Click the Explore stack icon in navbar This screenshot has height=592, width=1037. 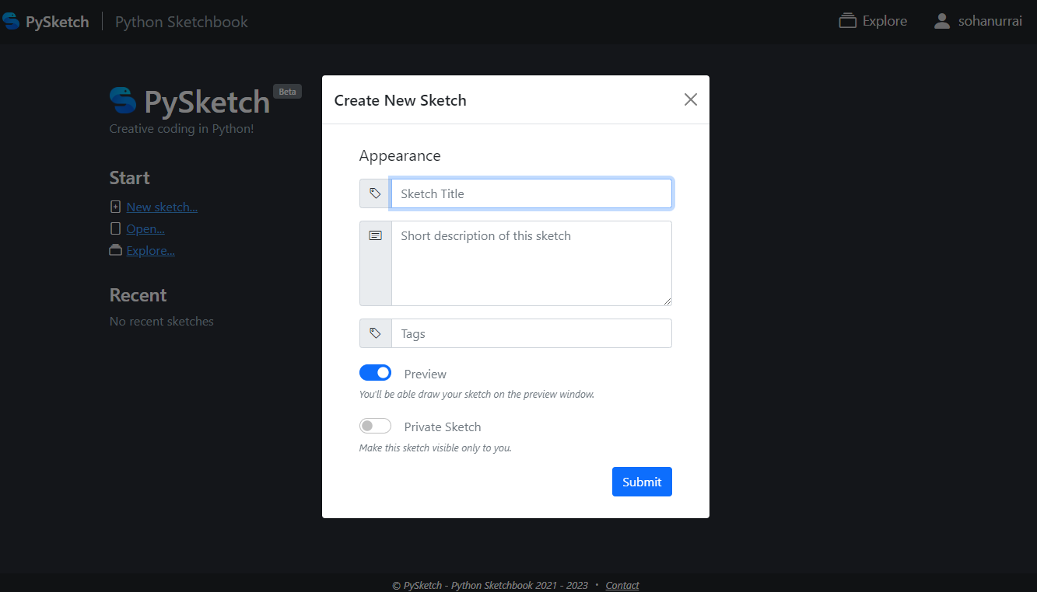847,21
